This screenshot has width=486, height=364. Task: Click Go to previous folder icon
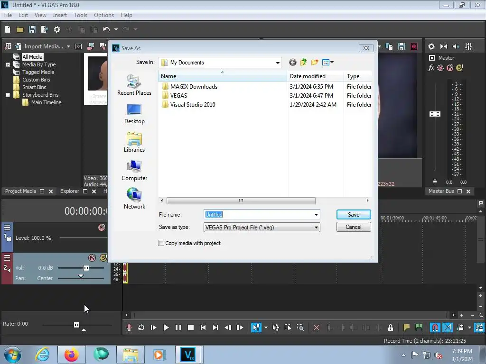pyautogui.click(x=292, y=63)
